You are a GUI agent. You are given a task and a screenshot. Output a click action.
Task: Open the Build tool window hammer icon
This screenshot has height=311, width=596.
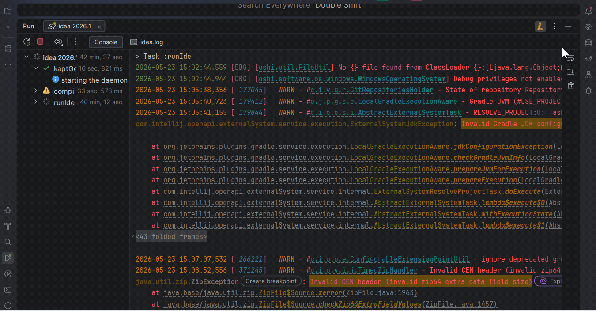8,226
